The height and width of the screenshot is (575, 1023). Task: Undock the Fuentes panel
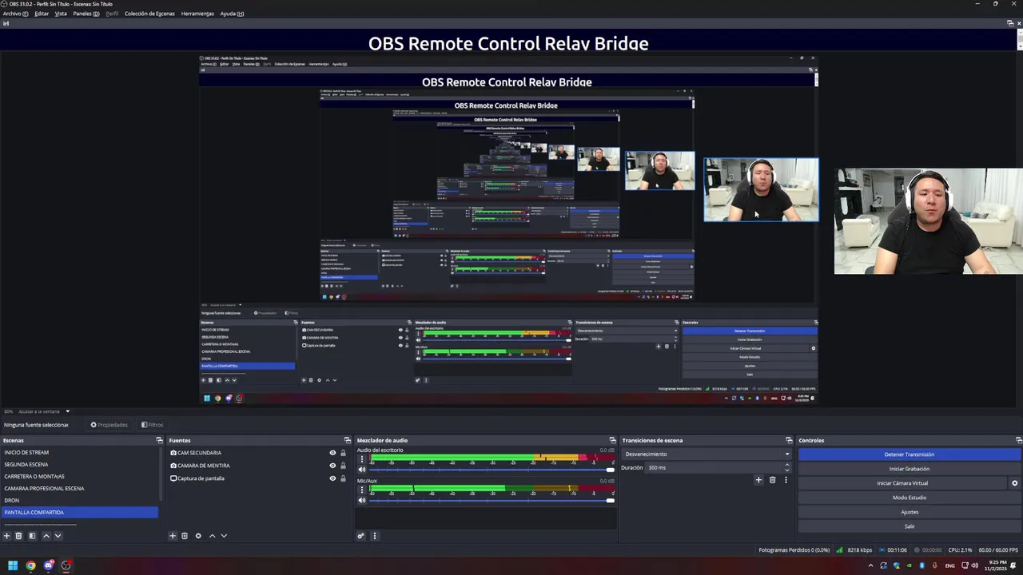pos(347,440)
